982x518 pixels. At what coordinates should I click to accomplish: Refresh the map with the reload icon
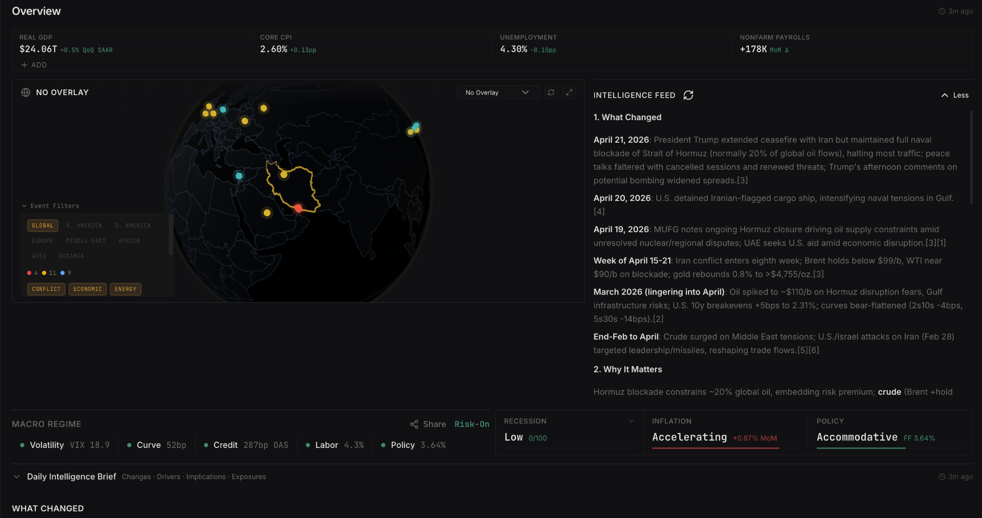(551, 93)
